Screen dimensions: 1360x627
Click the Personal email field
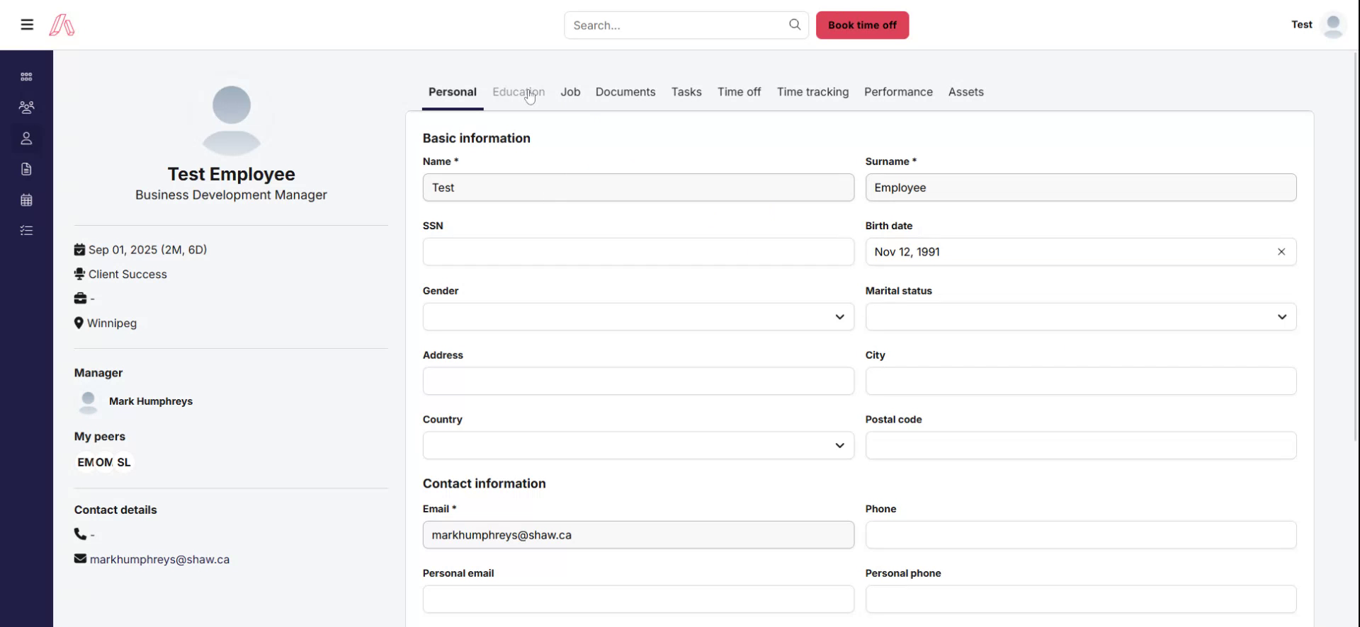click(638, 599)
